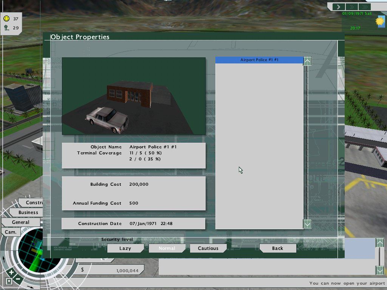Screen dimensions: 387x290
Task: Click the square icon below minimap zoom
Action: 9,281
